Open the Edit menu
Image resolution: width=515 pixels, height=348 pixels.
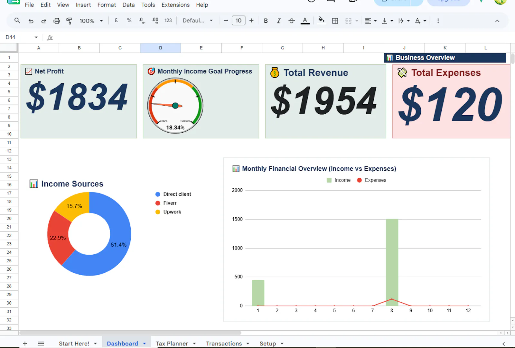pyautogui.click(x=45, y=5)
